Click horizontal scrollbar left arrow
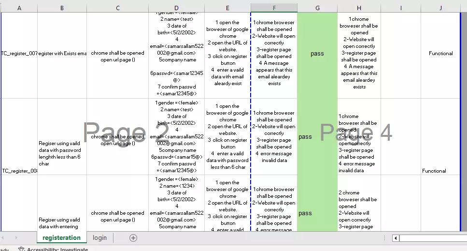This screenshot has height=251, width=467. [x=396, y=238]
